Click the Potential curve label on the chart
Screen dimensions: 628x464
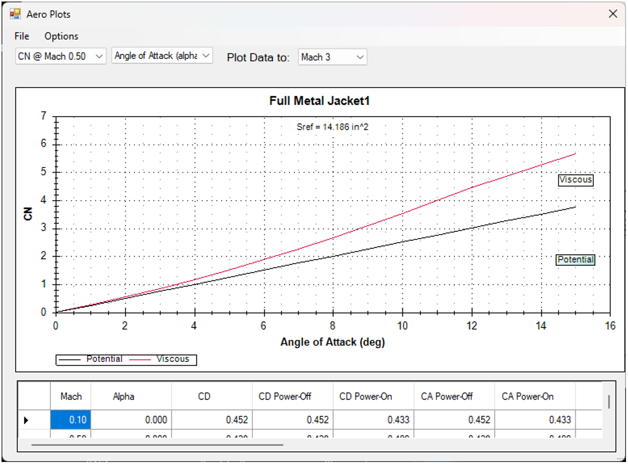pyautogui.click(x=576, y=260)
